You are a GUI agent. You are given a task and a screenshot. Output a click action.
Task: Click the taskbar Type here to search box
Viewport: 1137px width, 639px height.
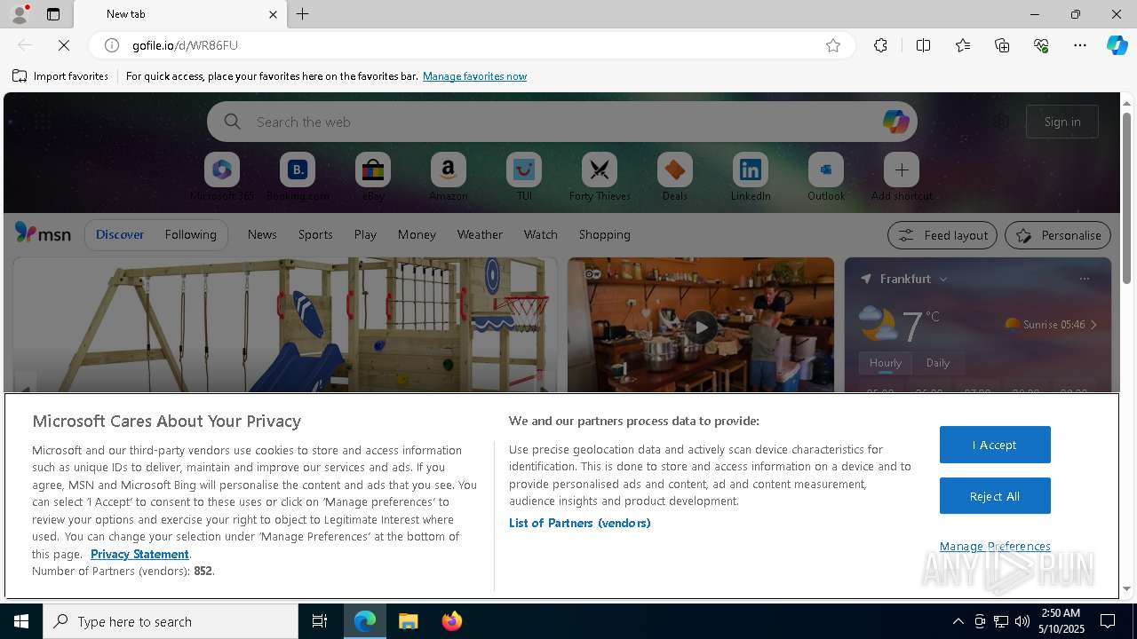171,621
